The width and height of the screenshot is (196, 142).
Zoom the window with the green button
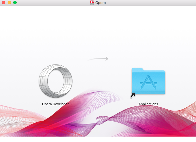(15, 3)
